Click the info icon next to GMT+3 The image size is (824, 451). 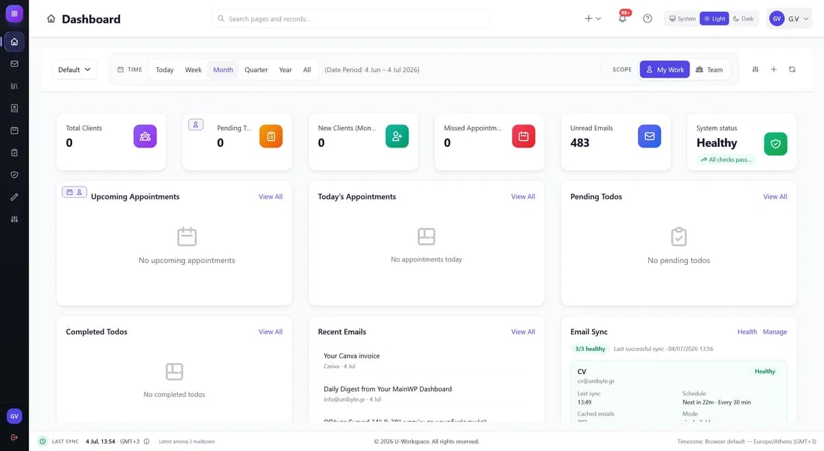(146, 441)
